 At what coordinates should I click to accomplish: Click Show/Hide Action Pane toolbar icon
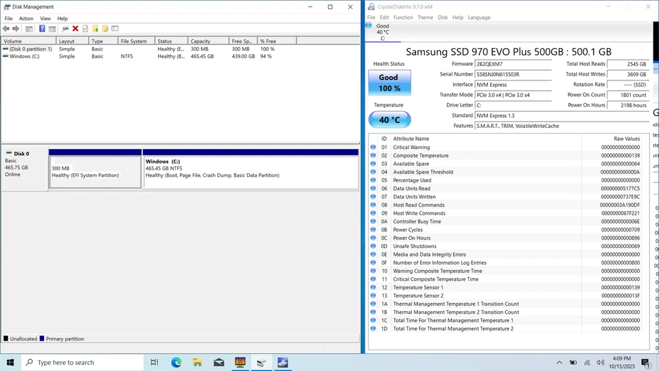click(x=52, y=29)
